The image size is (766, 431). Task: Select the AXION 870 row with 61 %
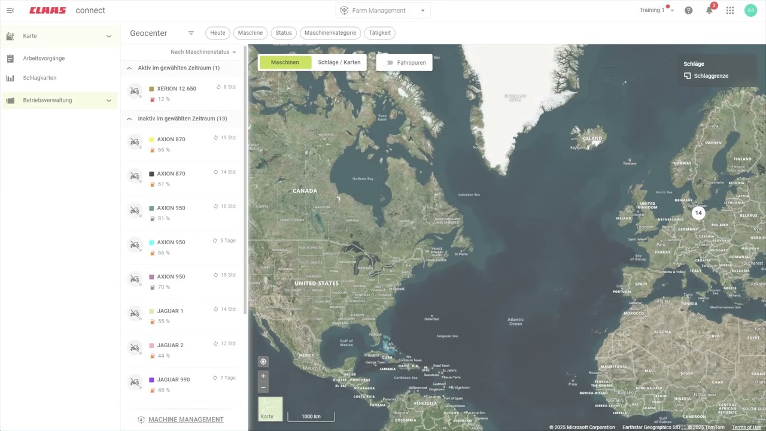pyautogui.click(x=183, y=179)
